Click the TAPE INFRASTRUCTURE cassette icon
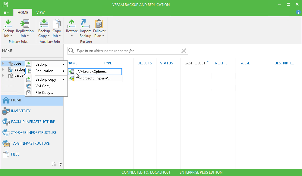 tap(6, 143)
